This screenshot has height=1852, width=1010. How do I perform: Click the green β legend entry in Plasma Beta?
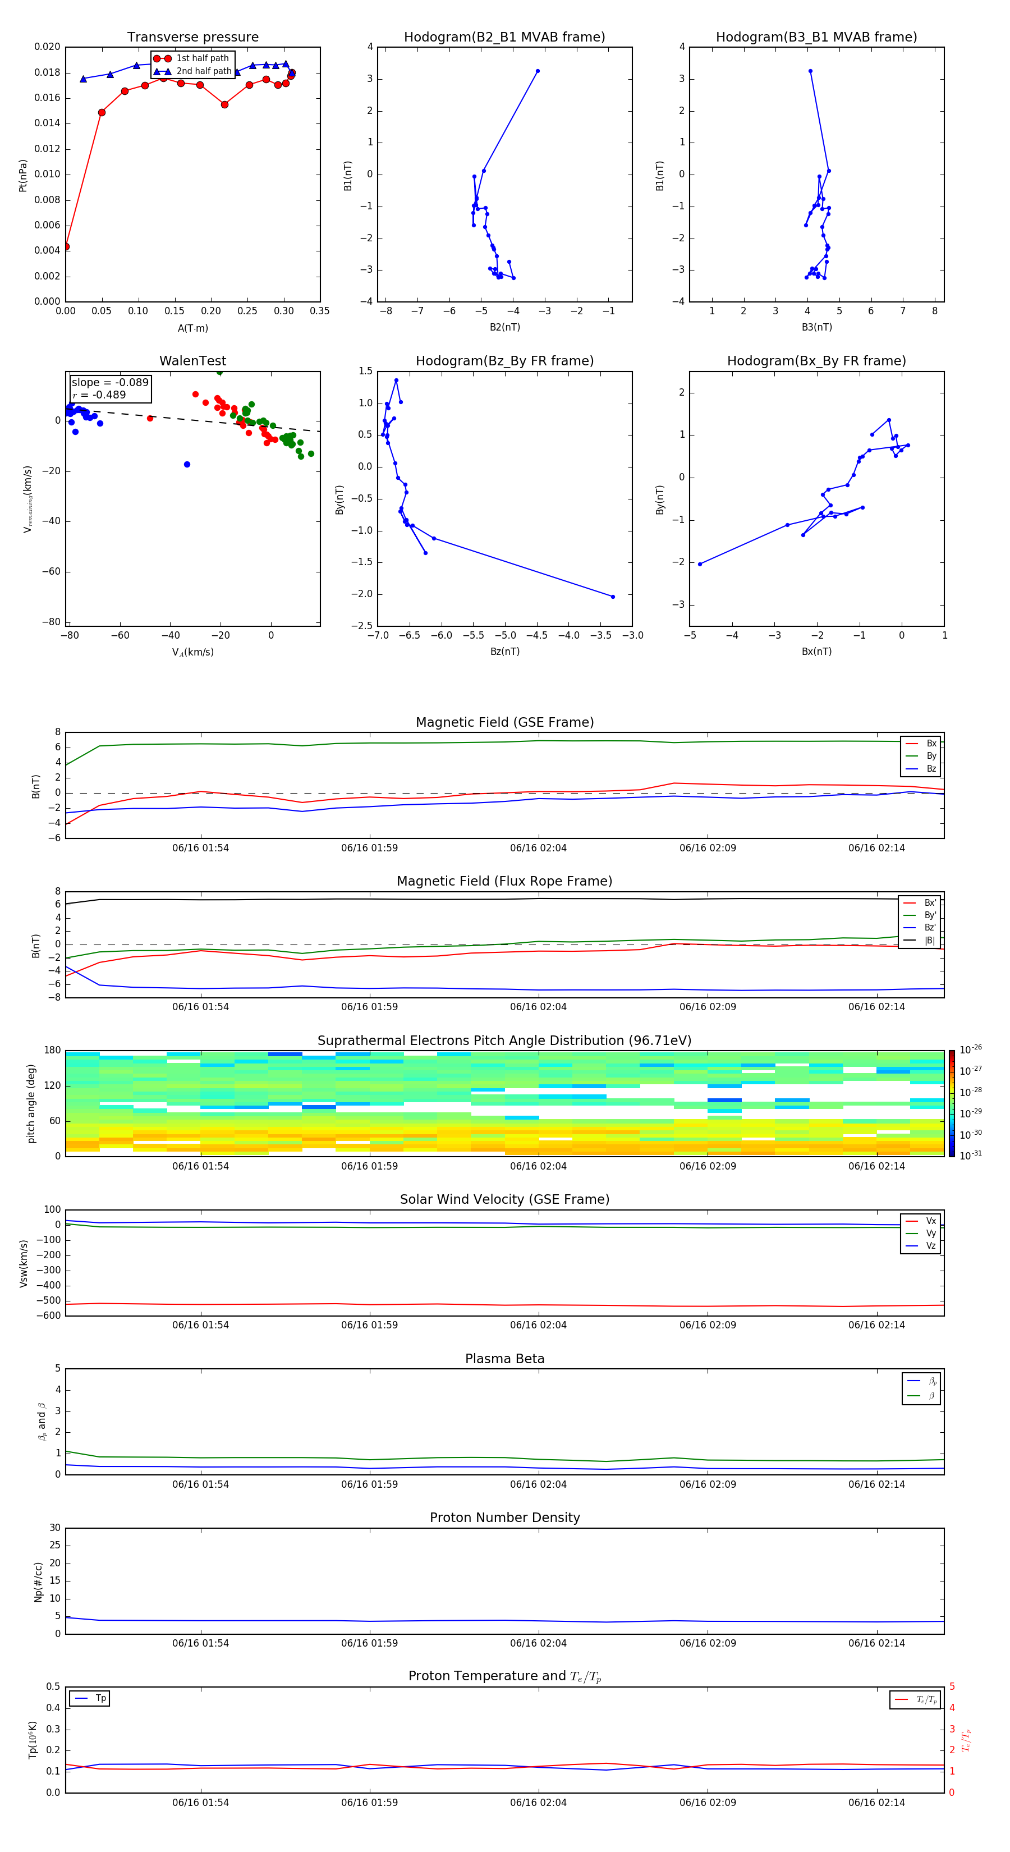click(x=921, y=1396)
